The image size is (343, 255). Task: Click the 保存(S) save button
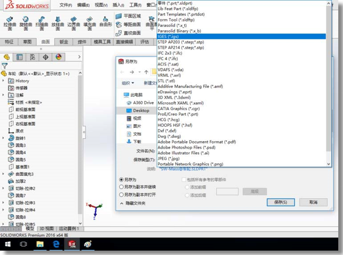[281, 202]
